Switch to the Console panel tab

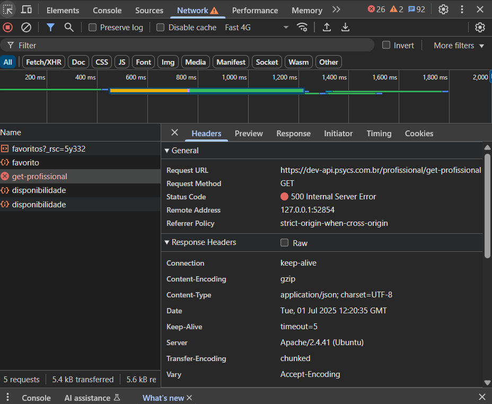coord(107,10)
